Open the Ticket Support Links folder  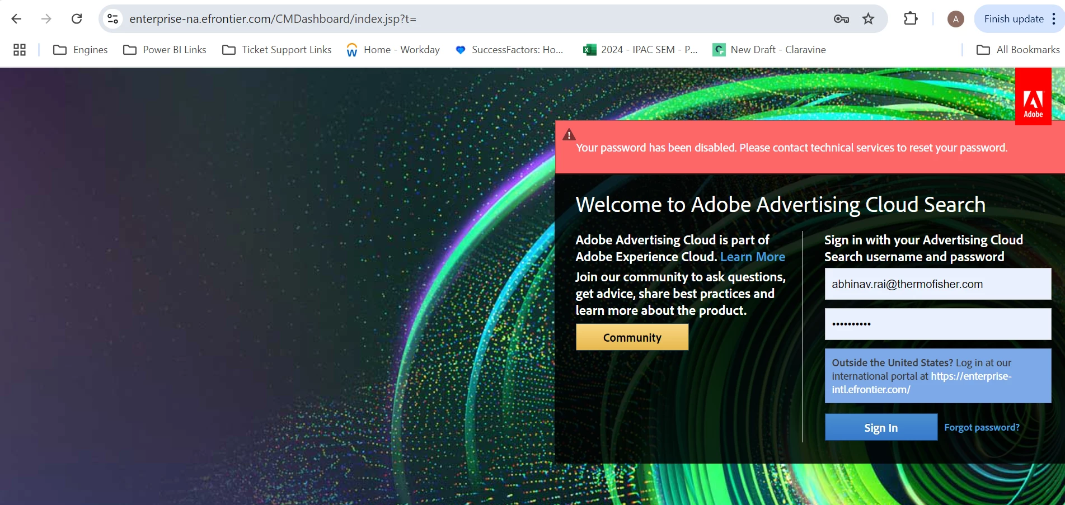[x=276, y=50]
